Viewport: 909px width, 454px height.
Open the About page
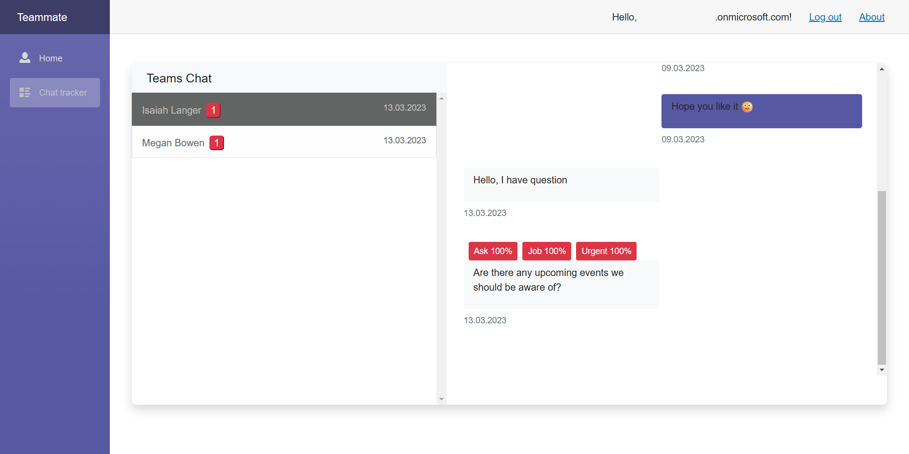click(x=871, y=17)
